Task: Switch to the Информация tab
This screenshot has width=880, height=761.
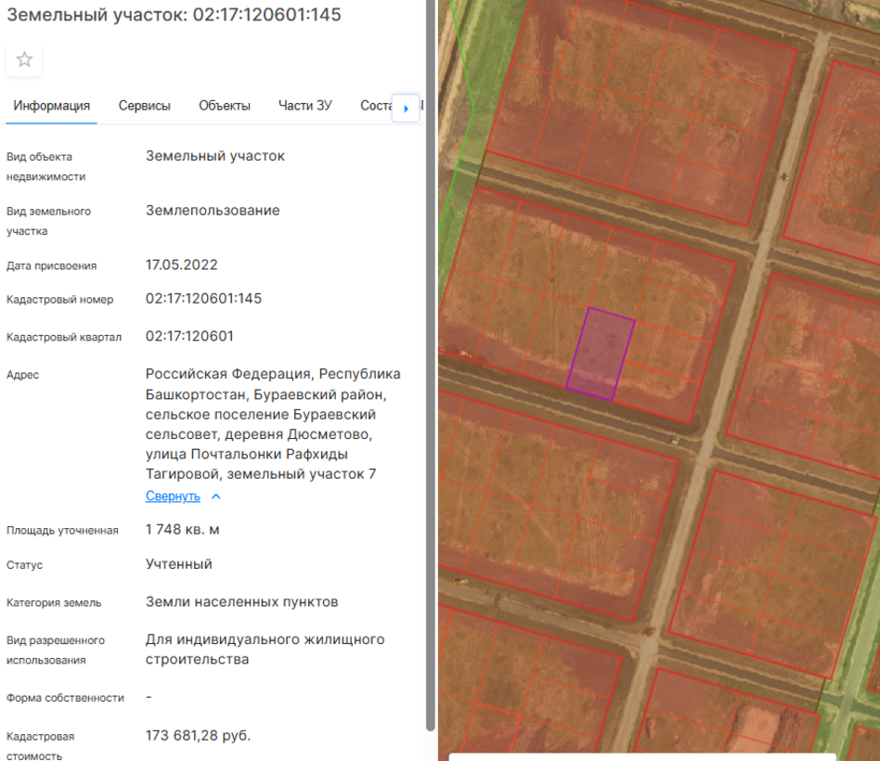Action: [52, 106]
